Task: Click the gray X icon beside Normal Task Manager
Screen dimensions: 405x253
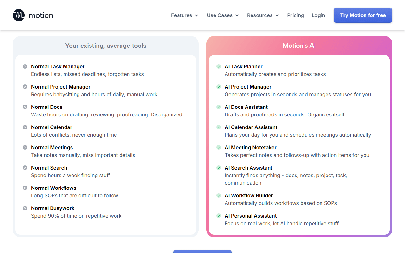Action: point(25,66)
